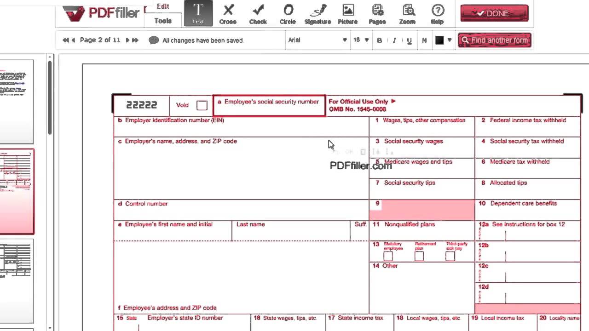The image size is (589, 331).
Task: Click the comment bubble icon
Action: tap(154, 40)
